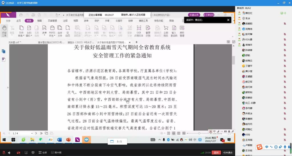The width and height of the screenshot is (292, 156).
Task: Open the Page Management ribbon tab
Action: [52, 21]
